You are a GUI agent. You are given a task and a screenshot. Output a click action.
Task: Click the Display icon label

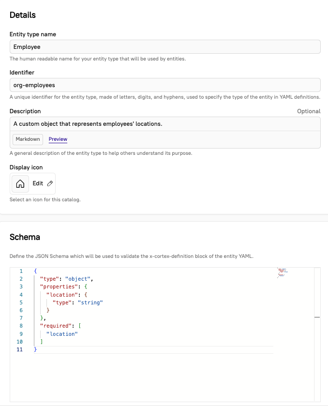(x=26, y=167)
